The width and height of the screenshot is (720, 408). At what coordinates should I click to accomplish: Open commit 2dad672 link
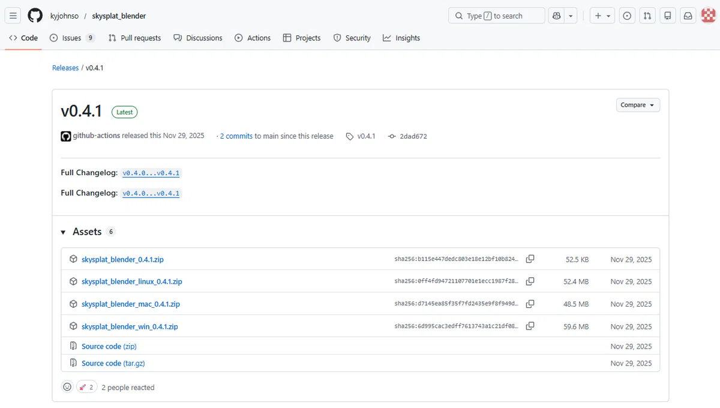[x=407, y=136]
